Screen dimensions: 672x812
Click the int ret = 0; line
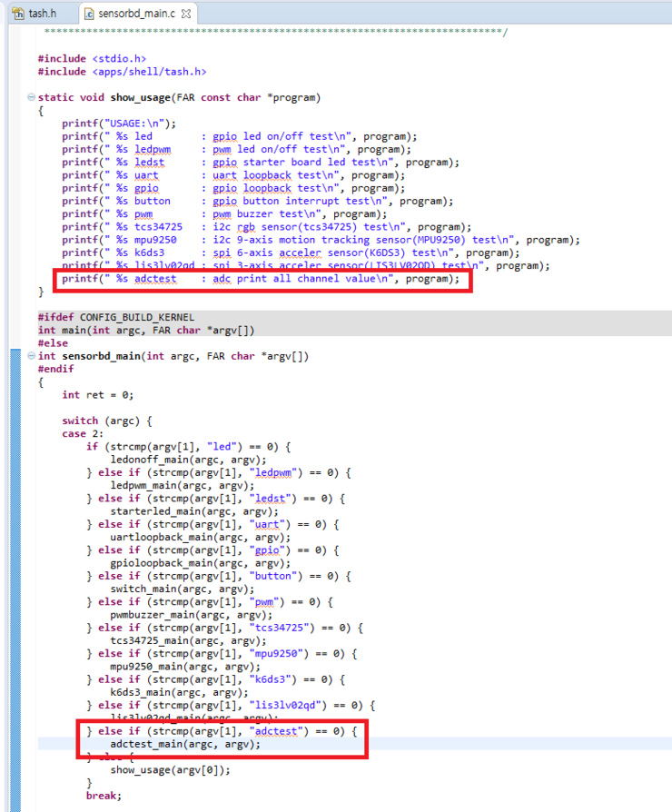(98, 394)
